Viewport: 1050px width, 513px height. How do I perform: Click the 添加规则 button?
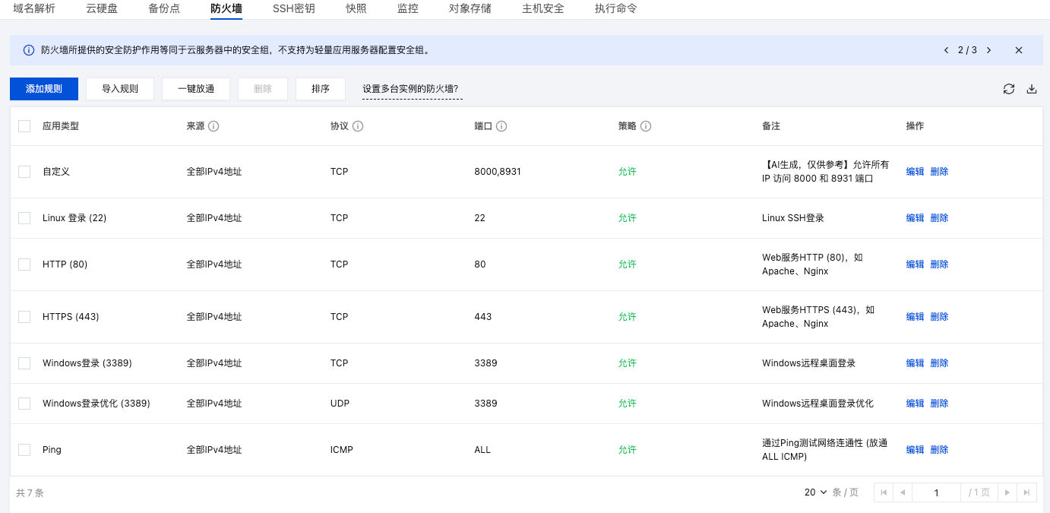click(44, 89)
